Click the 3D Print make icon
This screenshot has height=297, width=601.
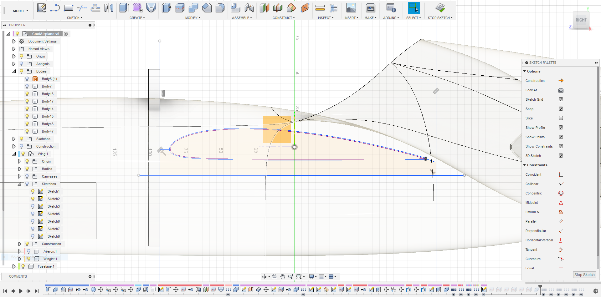point(371,8)
